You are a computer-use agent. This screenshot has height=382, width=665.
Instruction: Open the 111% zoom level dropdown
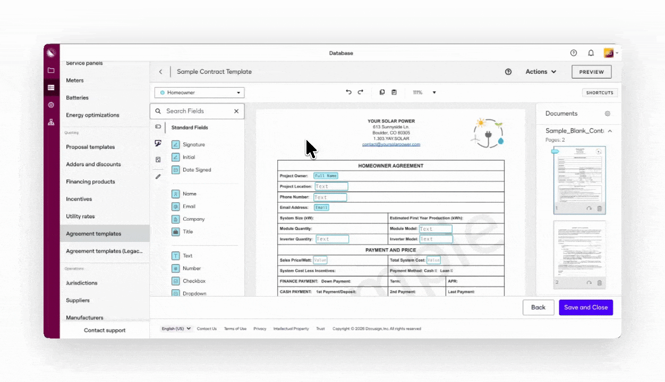pos(424,92)
